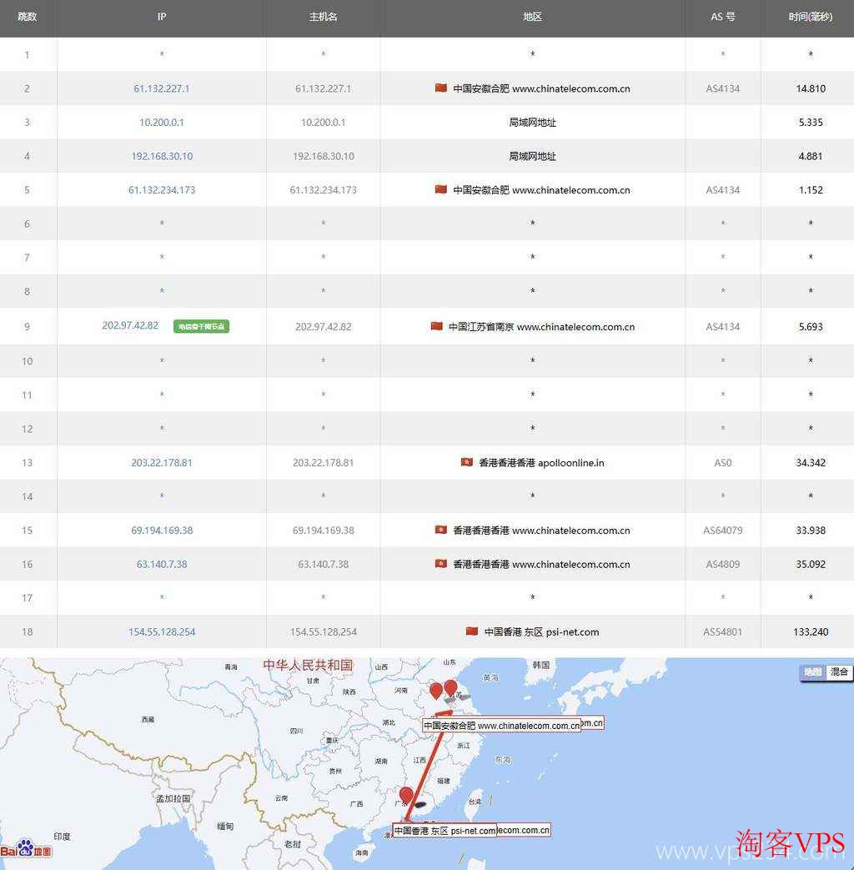Open IP link 69.194.169.38 in hop 15

[x=162, y=530]
